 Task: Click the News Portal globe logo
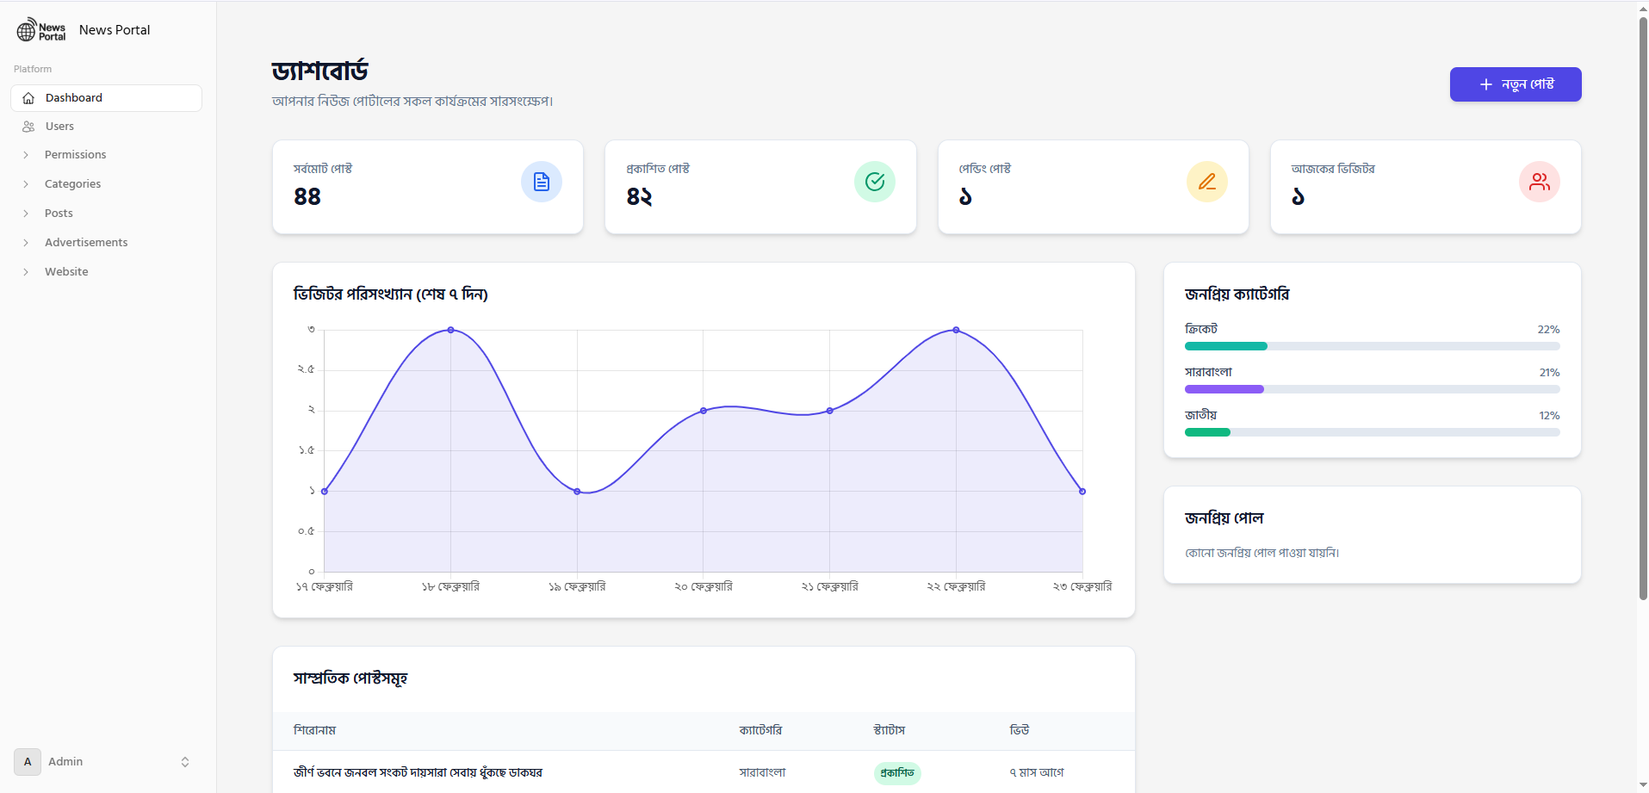pyautogui.click(x=41, y=30)
